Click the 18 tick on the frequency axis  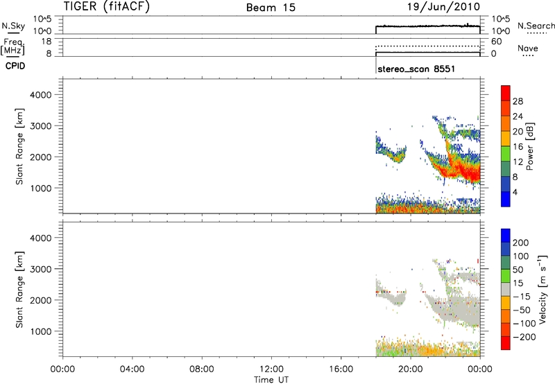[x=46, y=42]
